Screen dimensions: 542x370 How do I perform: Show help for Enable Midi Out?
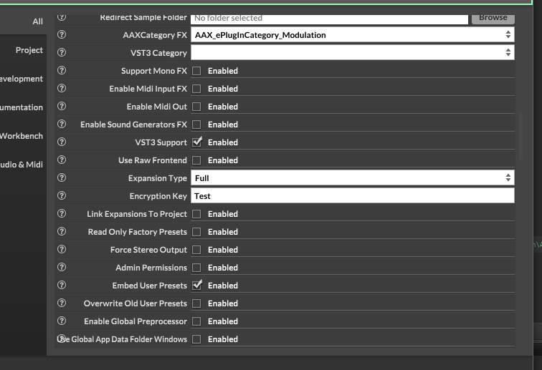pyautogui.click(x=62, y=106)
